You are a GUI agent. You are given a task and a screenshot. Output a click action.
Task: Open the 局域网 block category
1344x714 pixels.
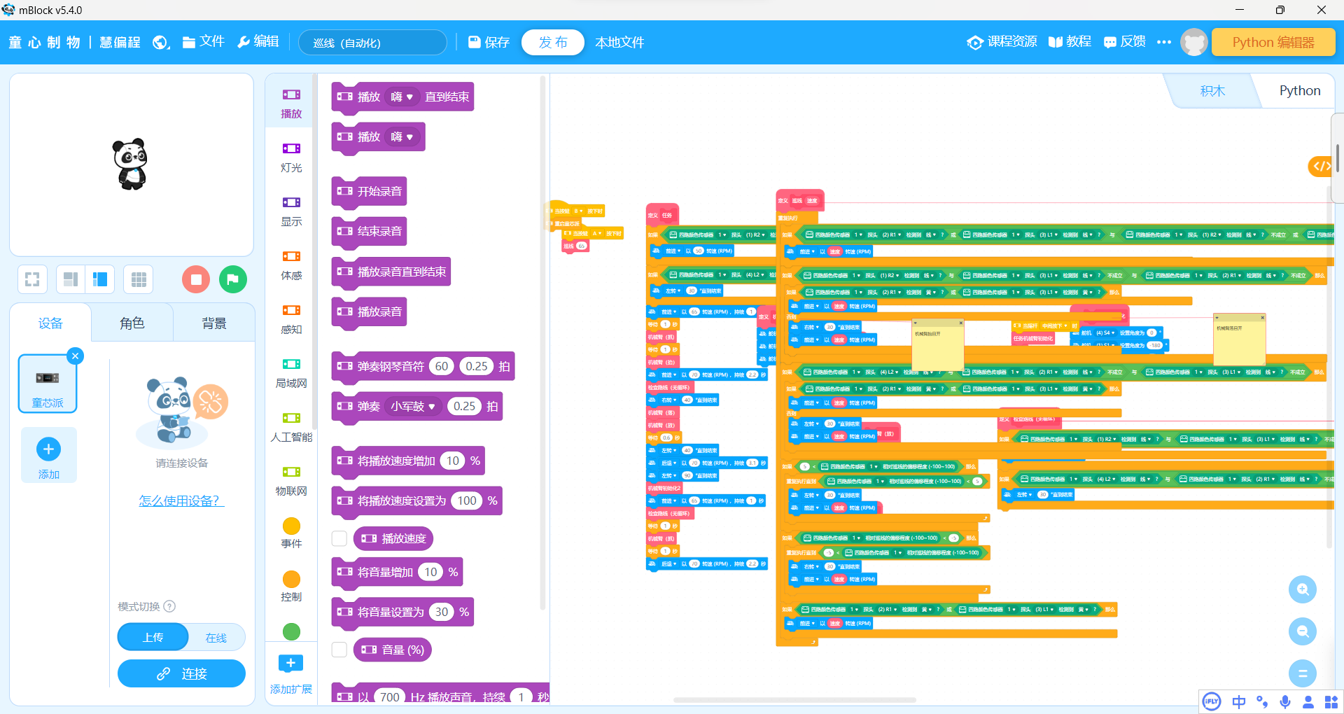pos(291,373)
